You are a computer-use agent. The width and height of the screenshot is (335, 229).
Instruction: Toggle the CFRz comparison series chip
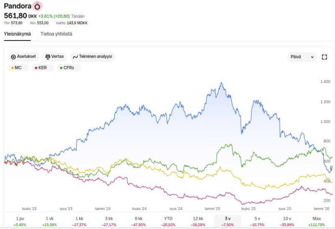pyautogui.click(x=68, y=67)
